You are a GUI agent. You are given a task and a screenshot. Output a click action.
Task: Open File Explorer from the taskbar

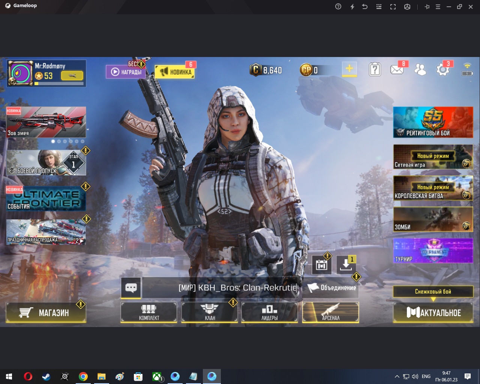click(102, 376)
